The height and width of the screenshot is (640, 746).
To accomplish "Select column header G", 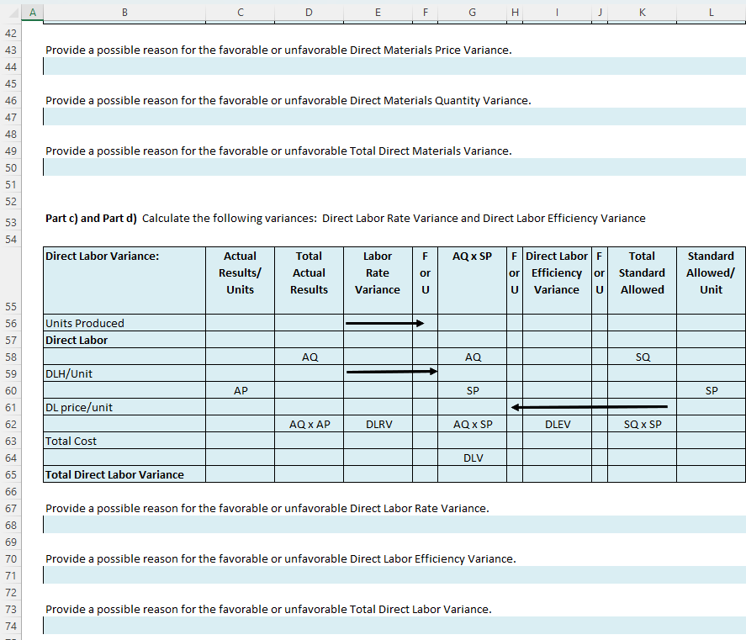I will point(472,12).
